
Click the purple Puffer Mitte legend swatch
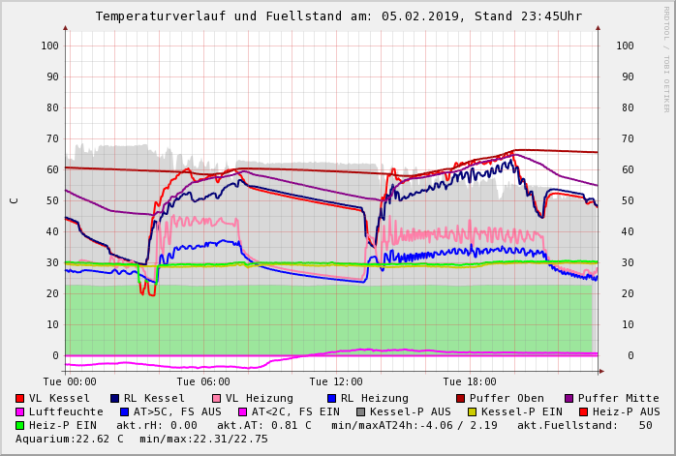click(x=569, y=399)
